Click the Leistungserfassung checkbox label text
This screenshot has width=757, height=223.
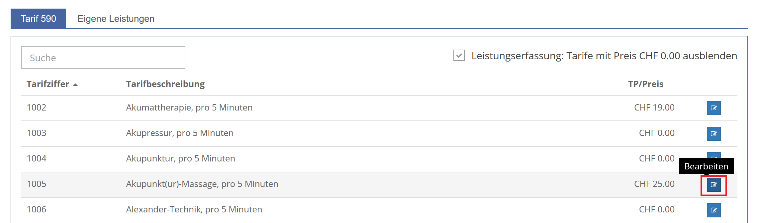pos(604,56)
